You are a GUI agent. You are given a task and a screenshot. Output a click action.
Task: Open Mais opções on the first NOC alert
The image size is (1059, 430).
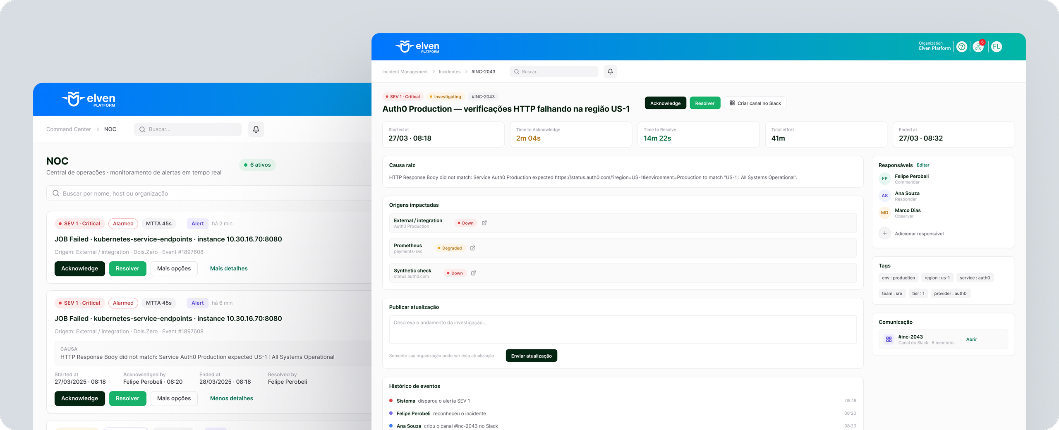point(174,268)
